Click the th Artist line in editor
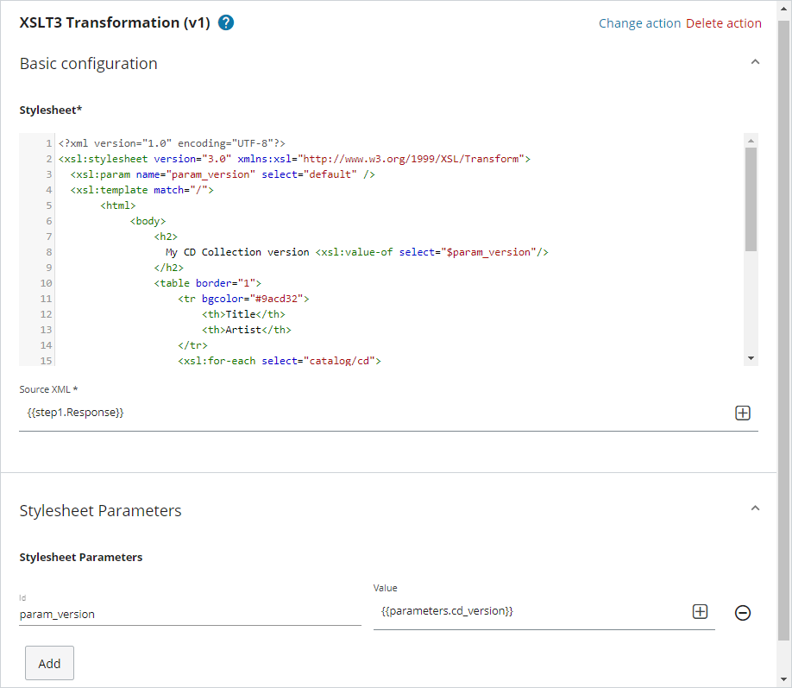The width and height of the screenshot is (792, 688). point(247,330)
